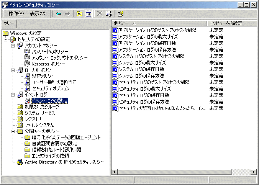This screenshot has height=185, width=259.
Task: Select アカウント ロックアウトのポリシー tree item
Action: pyautogui.click(x=60, y=58)
